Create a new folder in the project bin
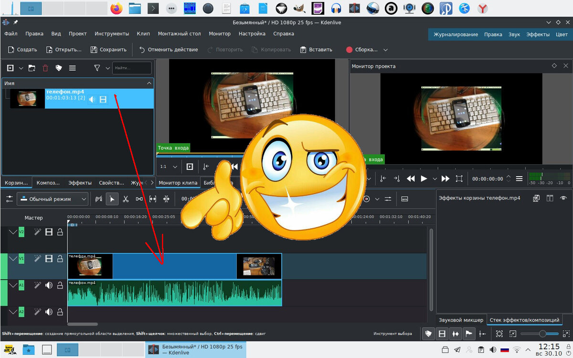This screenshot has width=573, height=358. [32, 68]
